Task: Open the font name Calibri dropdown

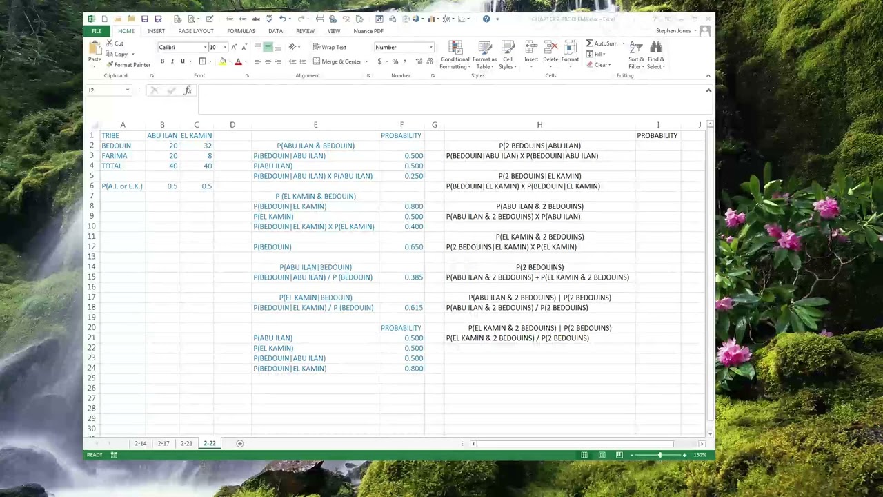Action: pyautogui.click(x=205, y=47)
